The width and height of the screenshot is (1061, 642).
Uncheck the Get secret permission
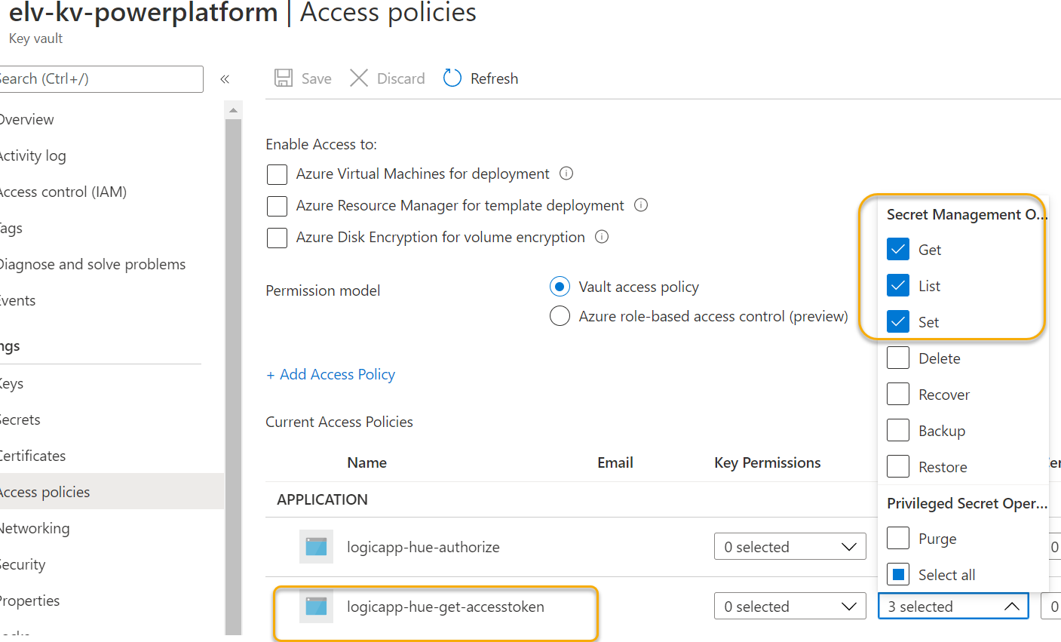898,250
